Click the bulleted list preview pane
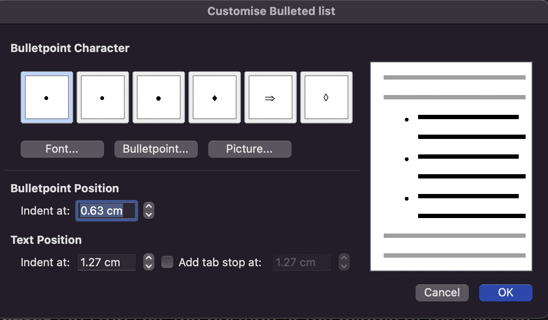548x320 pixels. click(x=451, y=166)
